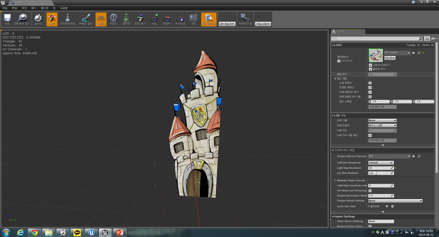This screenshot has height=237, width=439.
Task: Show Bounds (바운드) toolbar icon
Action: [113, 19]
